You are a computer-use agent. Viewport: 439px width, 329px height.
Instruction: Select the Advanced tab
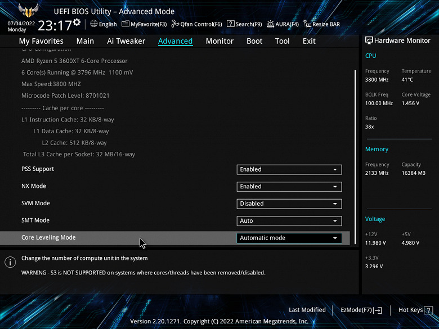point(175,41)
